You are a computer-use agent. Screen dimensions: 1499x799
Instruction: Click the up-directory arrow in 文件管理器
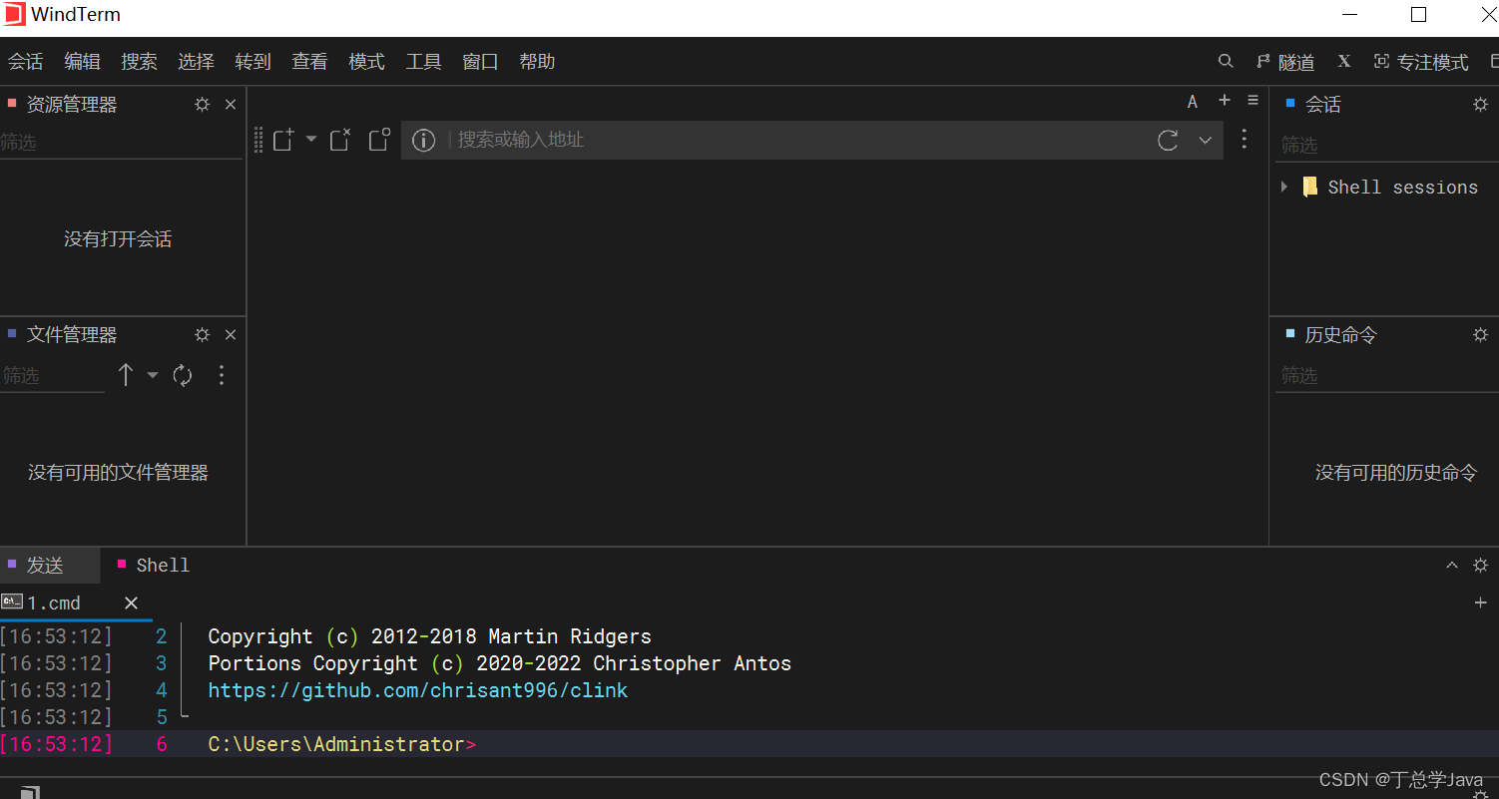click(126, 375)
